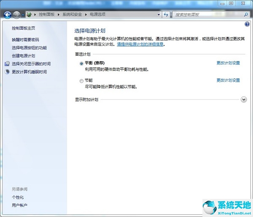Expand the arrow after 系统和安全 breadcrumb
The width and height of the screenshot is (253, 217).
[x=86, y=15]
